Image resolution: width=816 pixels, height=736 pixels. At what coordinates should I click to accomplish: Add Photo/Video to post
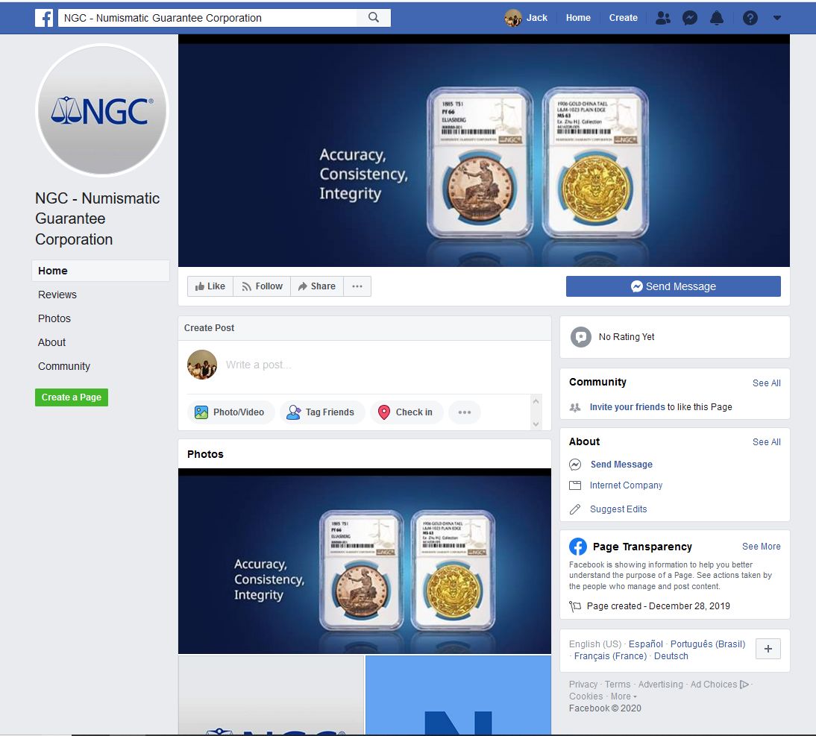(230, 412)
